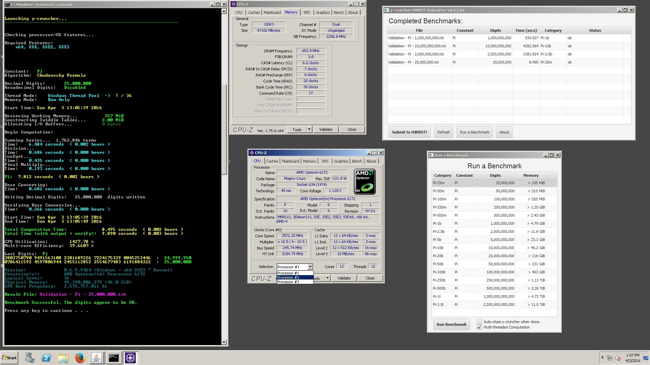The height and width of the screenshot is (365, 650).
Task: Sort completed benchmarks by Time (secs) header
Action: (x=526, y=30)
